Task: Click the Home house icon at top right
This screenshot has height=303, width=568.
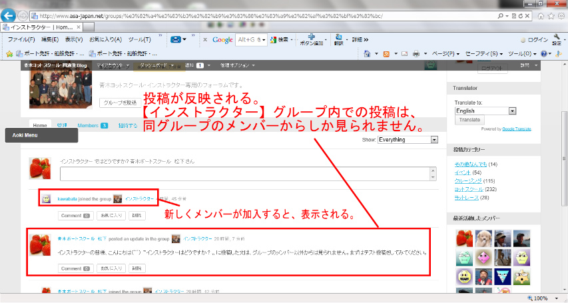Action: tap(541, 16)
